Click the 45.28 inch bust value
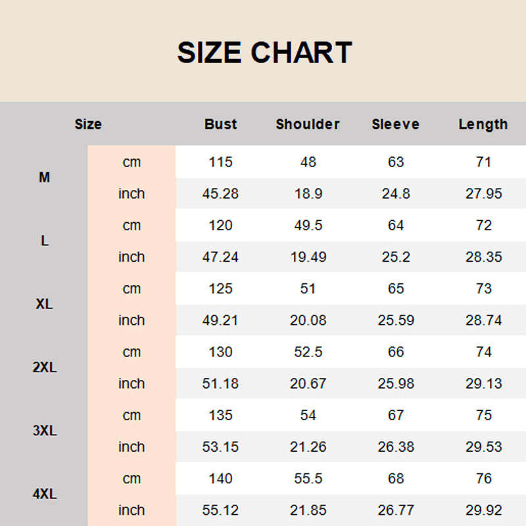 (220, 194)
